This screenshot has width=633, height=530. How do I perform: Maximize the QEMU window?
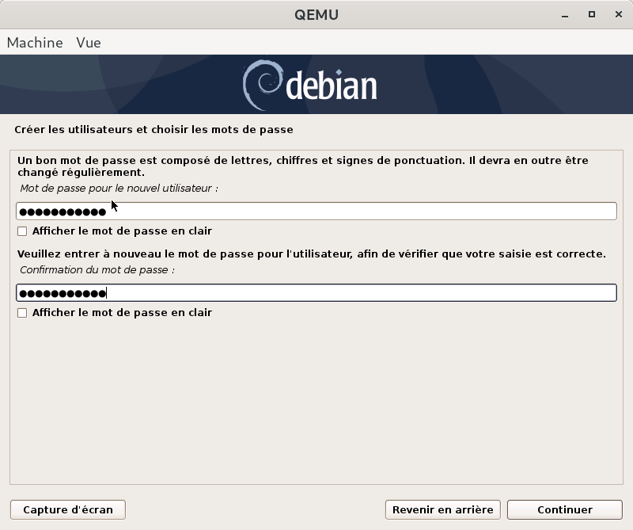pyautogui.click(x=591, y=14)
